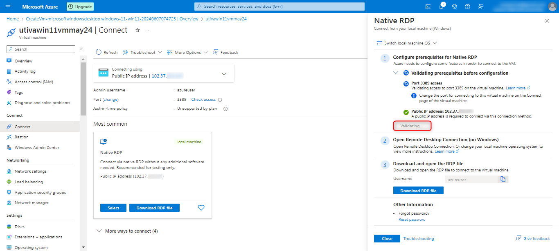Open the Troubleshoot toolbar menu

click(142, 52)
